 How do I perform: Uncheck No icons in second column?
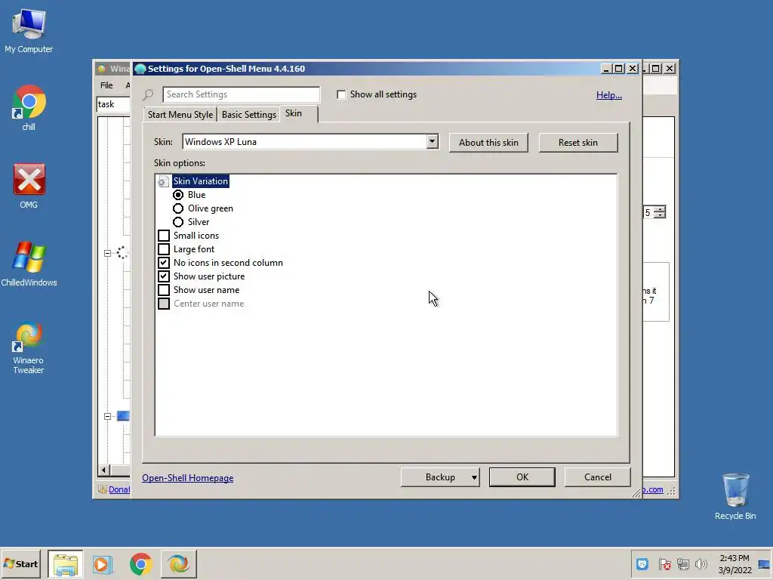(x=164, y=263)
